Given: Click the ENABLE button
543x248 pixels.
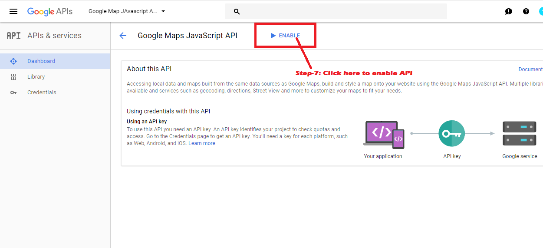Looking at the screenshot, I should [285, 36].
